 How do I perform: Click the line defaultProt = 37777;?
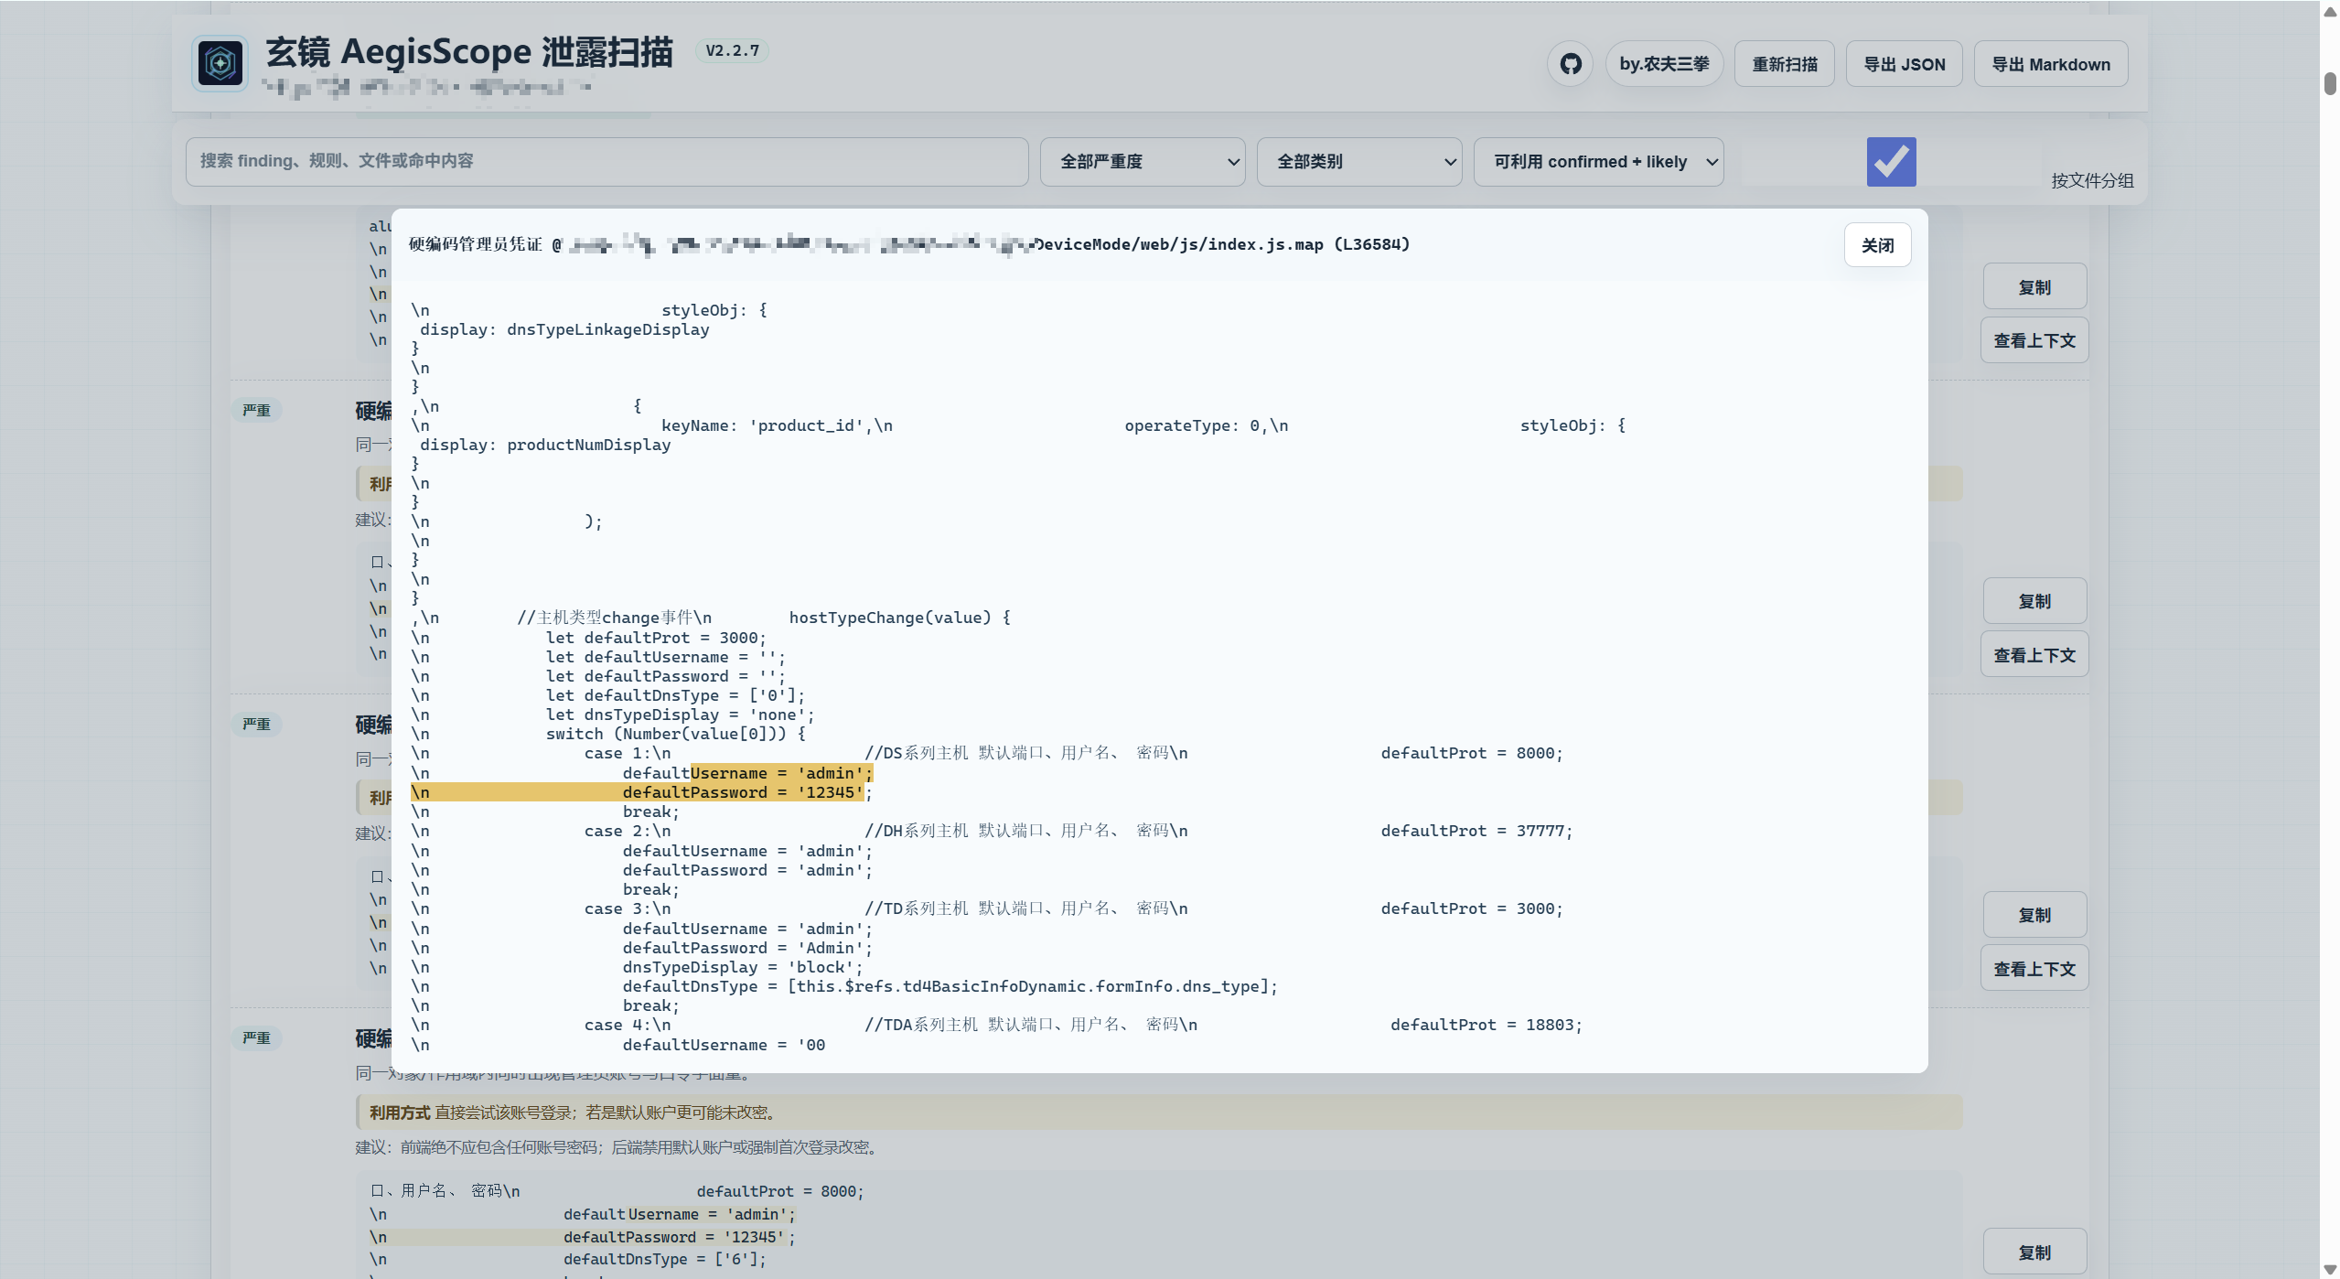coord(1476,831)
